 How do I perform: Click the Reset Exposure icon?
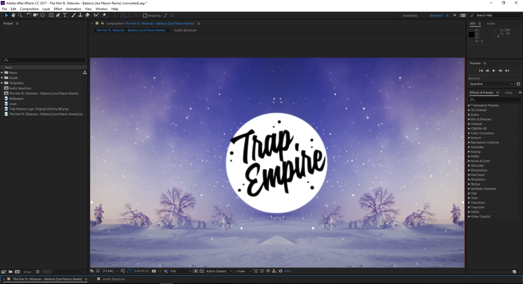[x=281, y=271]
